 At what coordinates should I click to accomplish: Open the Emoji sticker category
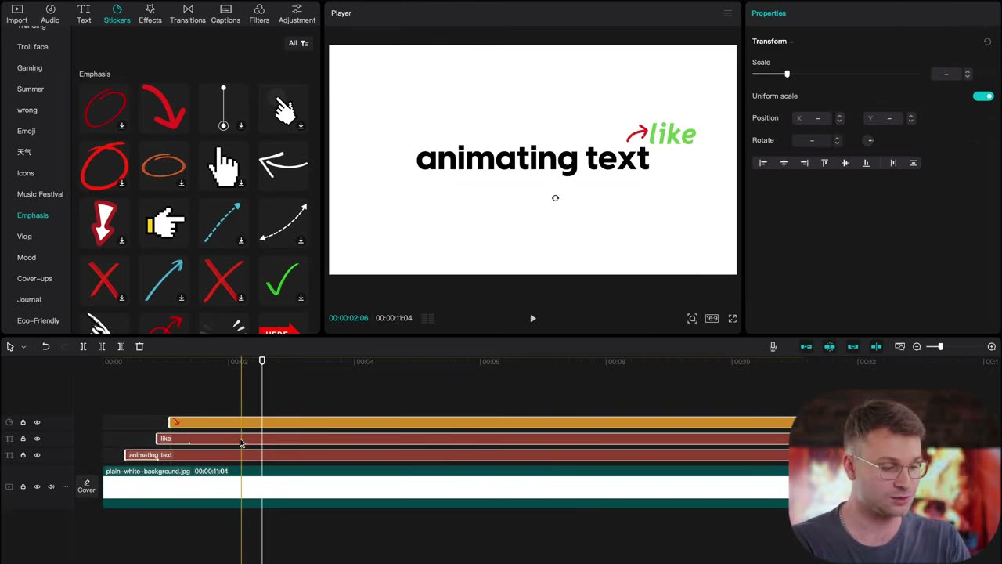click(x=27, y=132)
